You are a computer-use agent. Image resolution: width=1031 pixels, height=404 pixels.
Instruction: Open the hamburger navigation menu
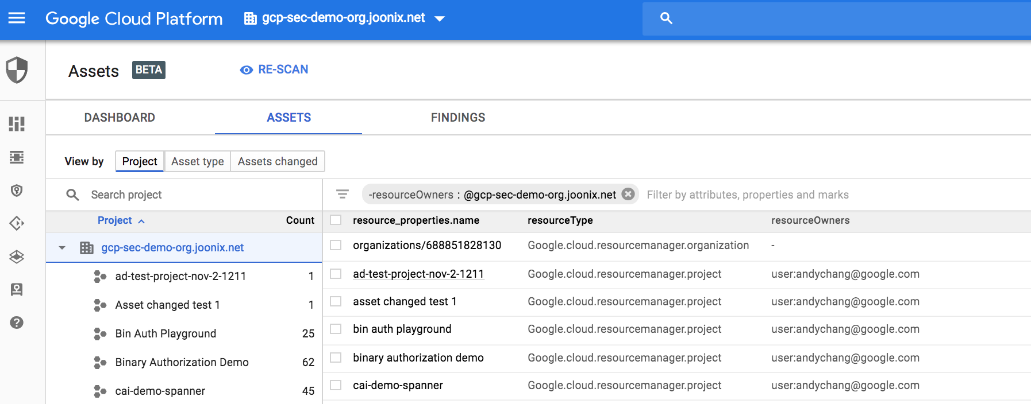(17, 18)
